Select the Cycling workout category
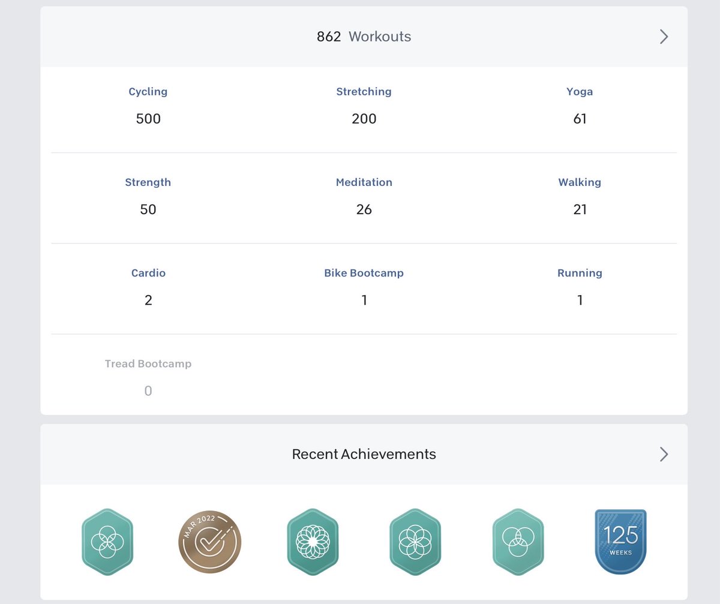 tap(148, 92)
